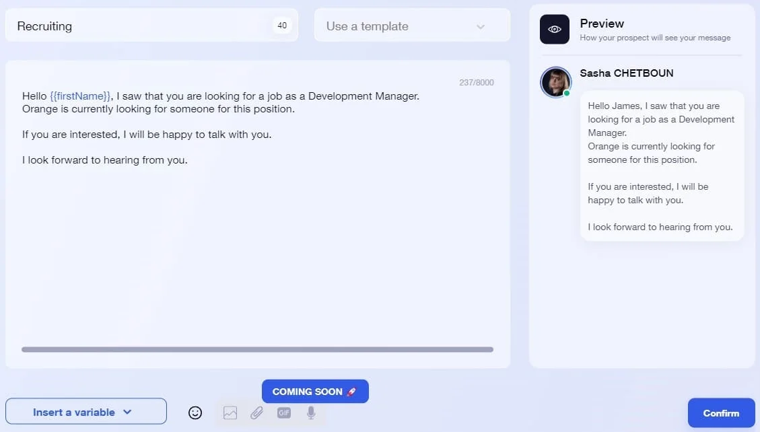Click the 'Preview' heading text
Image resolution: width=760 pixels, height=432 pixels.
pyautogui.click(x=602, y=24)
